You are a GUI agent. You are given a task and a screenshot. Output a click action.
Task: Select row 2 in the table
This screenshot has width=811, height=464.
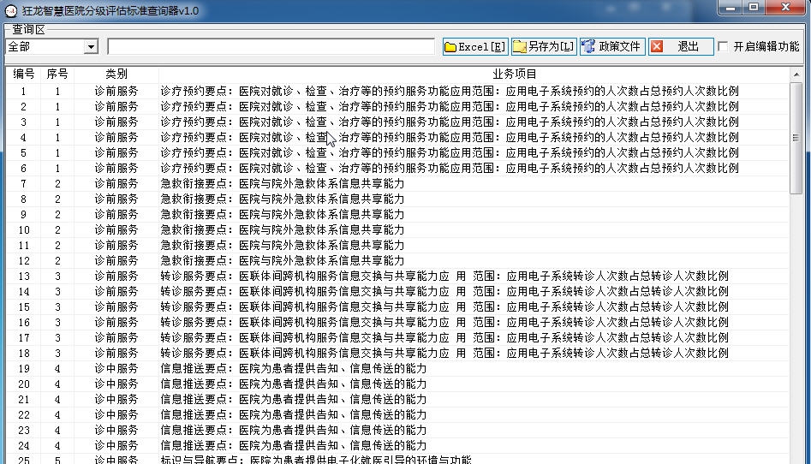(397, 106)
